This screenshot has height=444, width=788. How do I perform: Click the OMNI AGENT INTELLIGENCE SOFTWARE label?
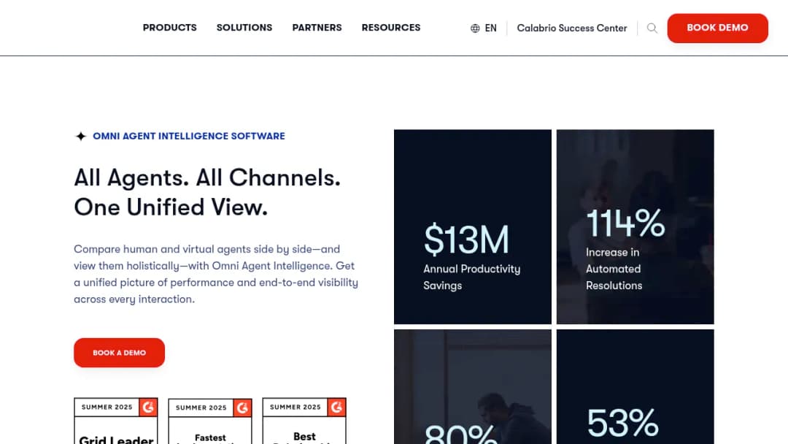pyautogui.click(x=189, y=137)
